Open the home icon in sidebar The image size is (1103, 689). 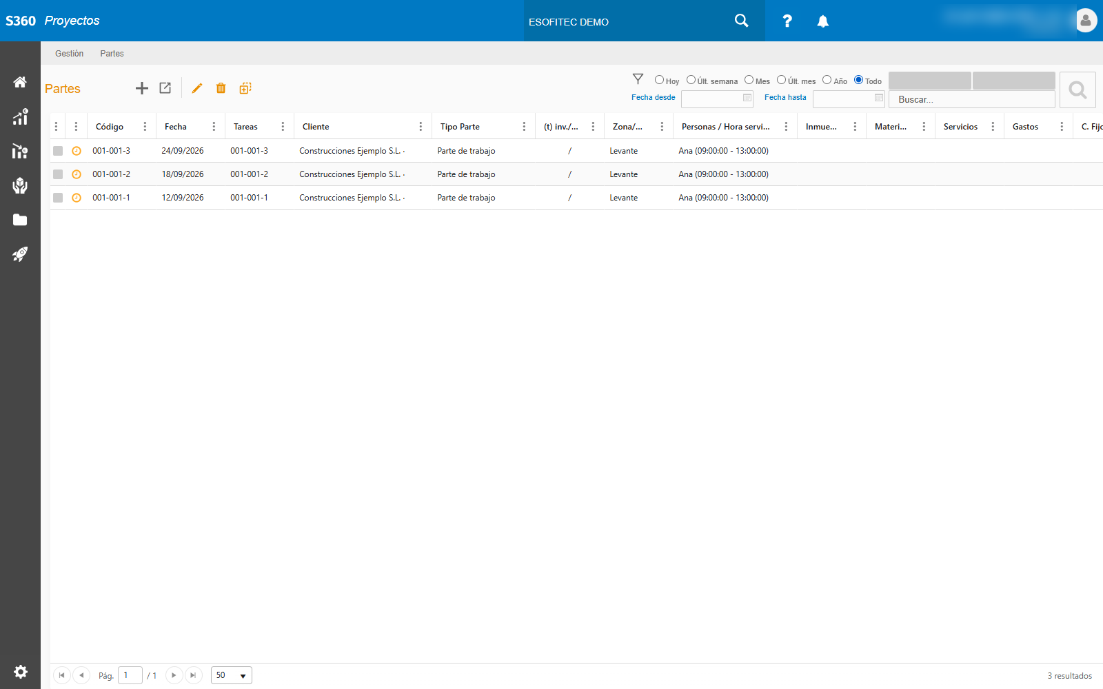coord(20,82)
